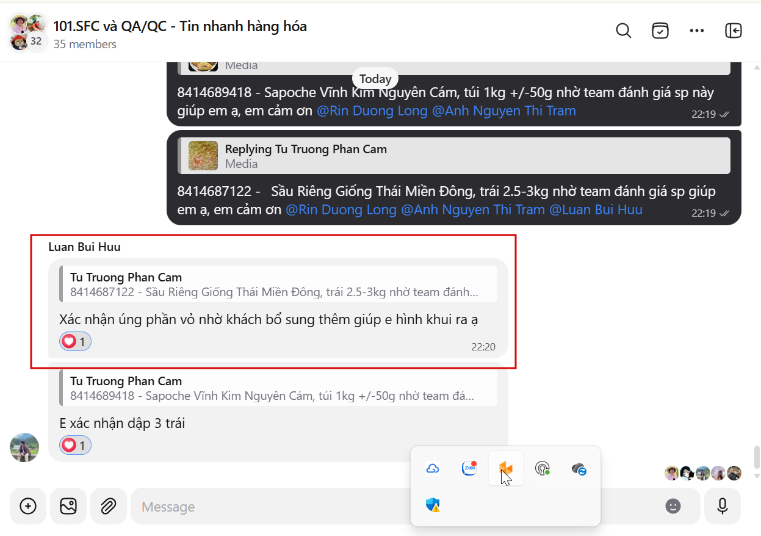Screen dimensions: 761x536
Task: Click the chat scrollbar thumb
Action: click(757, 456)
